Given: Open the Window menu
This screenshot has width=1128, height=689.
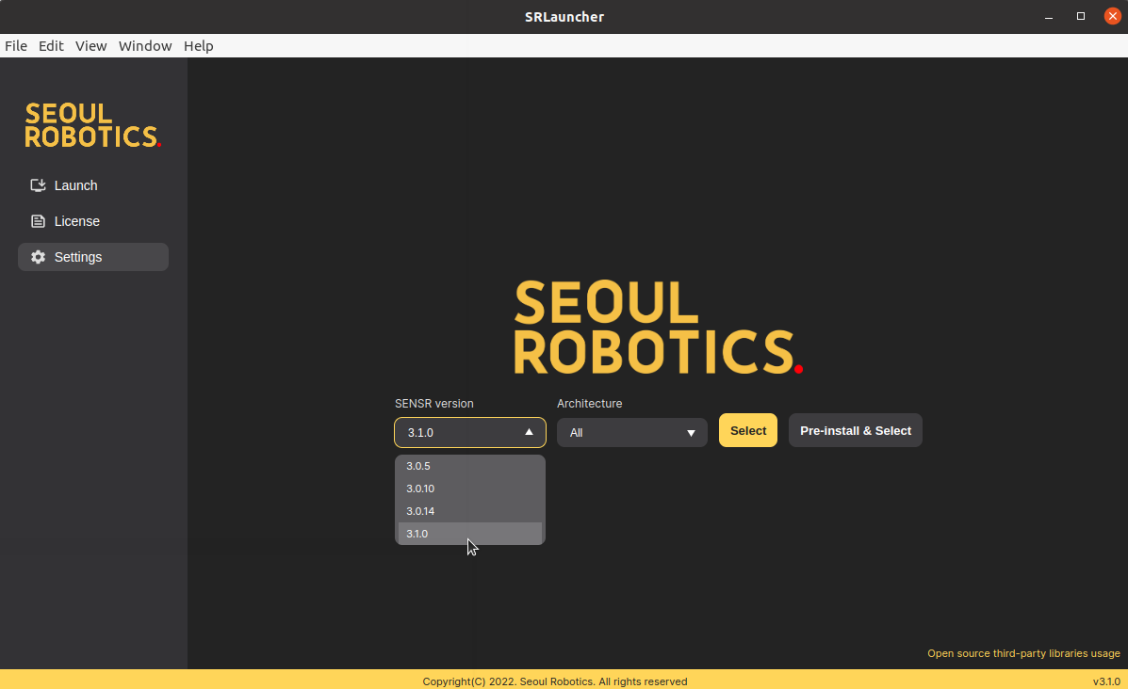Looking at the screenshot, I should [145, 46].
